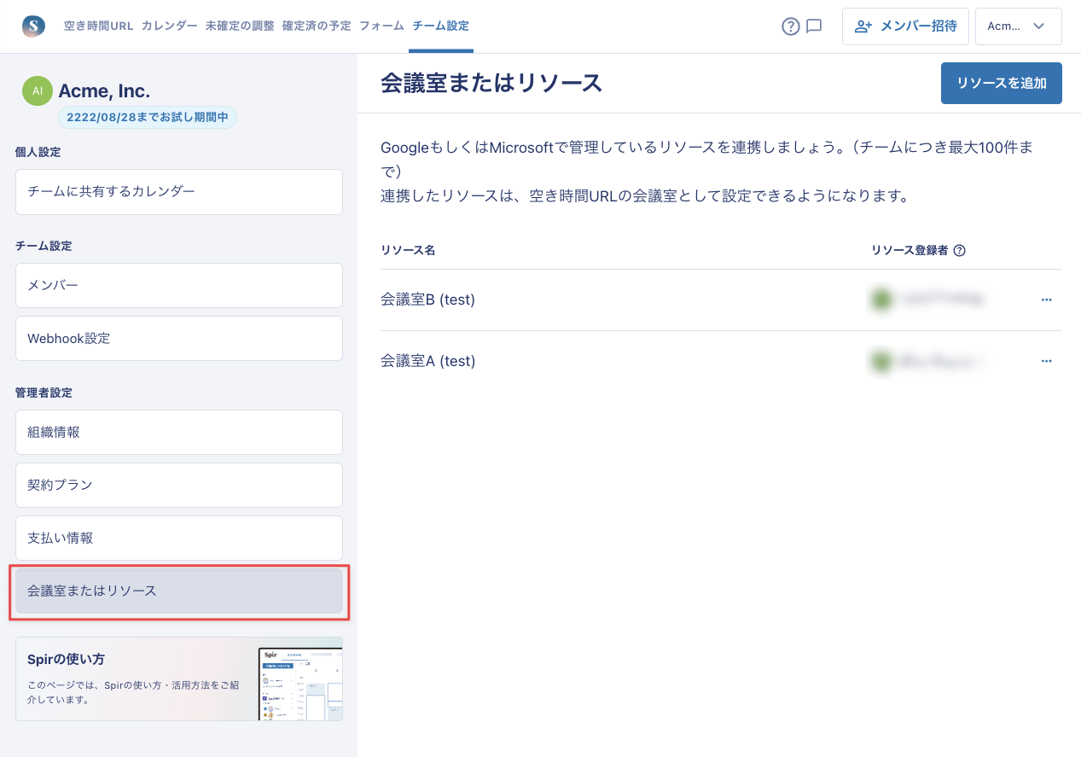The width and height of the screenshot is (1081, 757).
Task: Click the 会議室B registrant avatar
Action: (x=880, y=300)
